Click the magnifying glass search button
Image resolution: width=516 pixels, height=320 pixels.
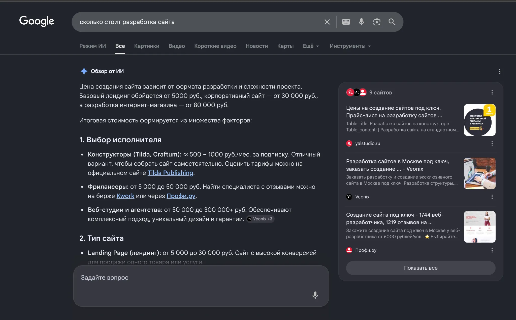[392, 22]
